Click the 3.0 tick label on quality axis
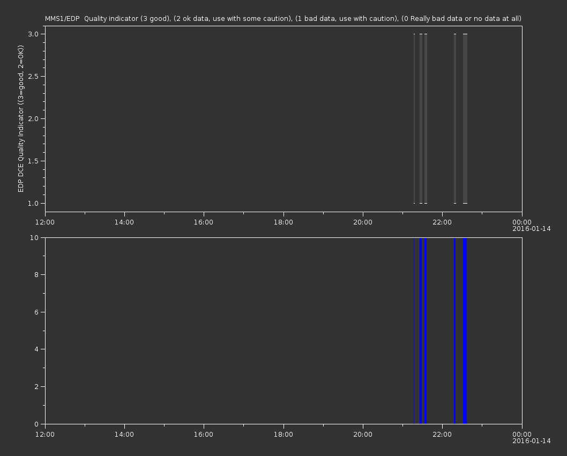Screen dimensions: 567x456 click(33, 34)
